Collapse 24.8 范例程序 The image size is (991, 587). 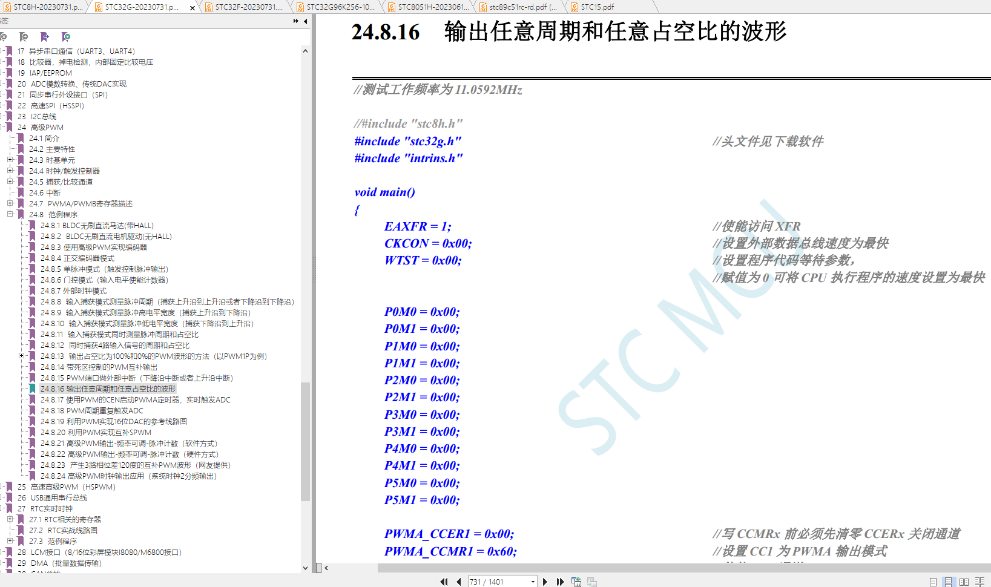10,214
